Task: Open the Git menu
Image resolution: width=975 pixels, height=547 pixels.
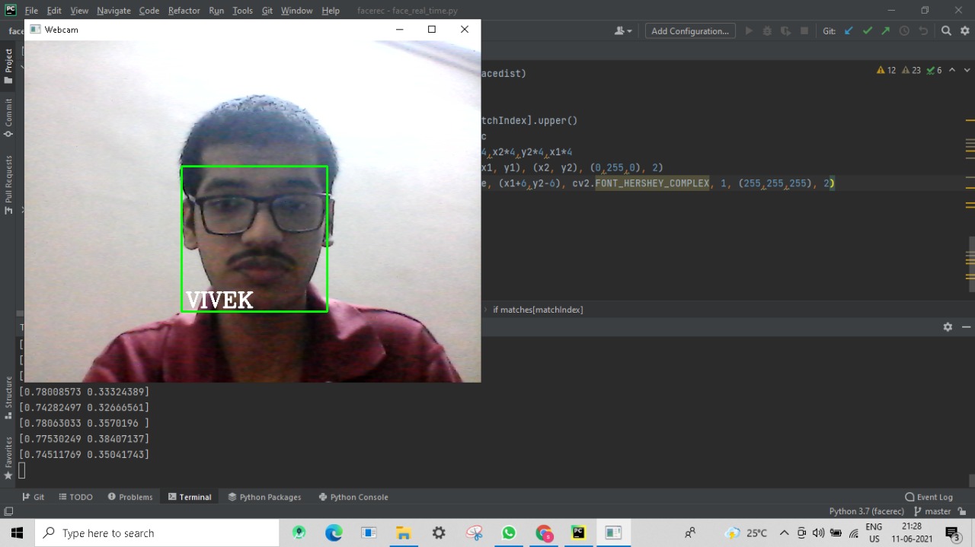Action: tap(267, 11)
